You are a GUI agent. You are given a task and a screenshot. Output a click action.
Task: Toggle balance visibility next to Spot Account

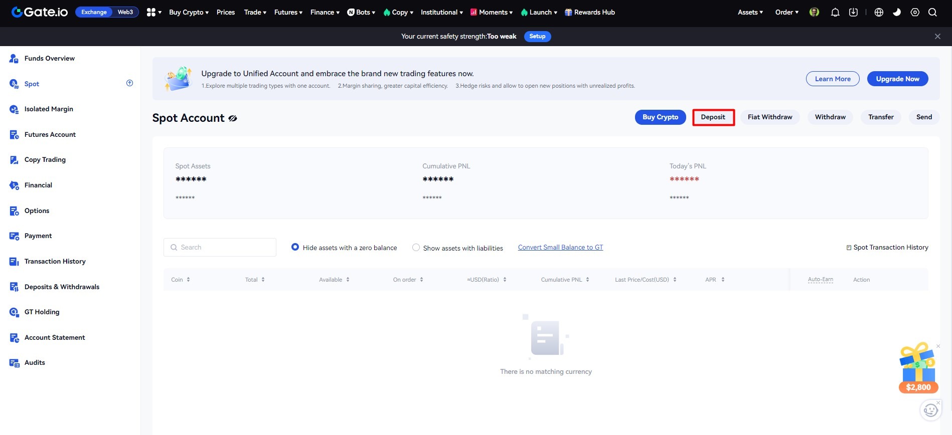(233, 118)
